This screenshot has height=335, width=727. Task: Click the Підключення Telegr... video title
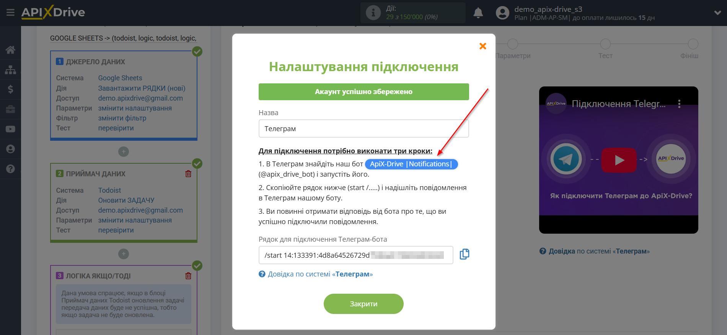tap(619, 104)
